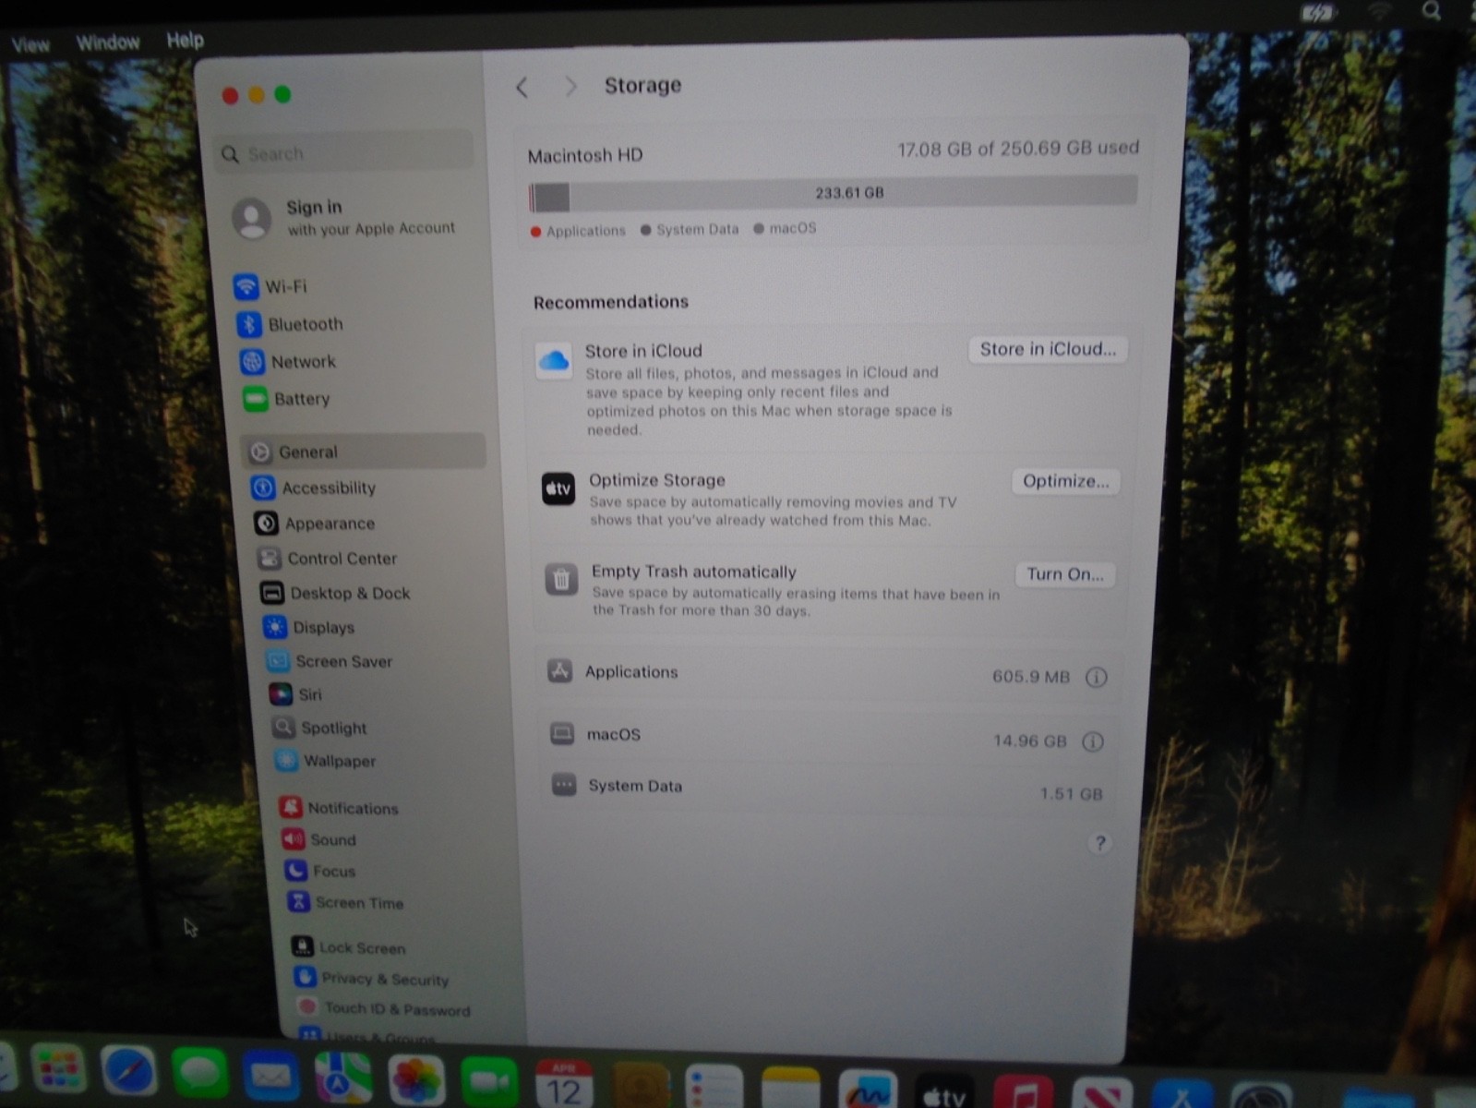Launch FaceTime from the Dock
Image resolution: width=1476 pixels, height=1108 pixels.
click(x=490, y=1082)
